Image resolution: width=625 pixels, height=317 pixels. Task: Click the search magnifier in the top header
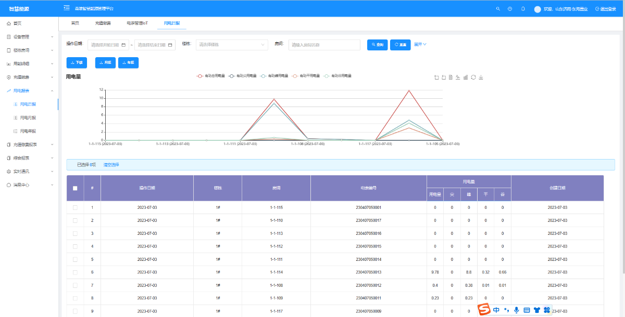coord(498,9)
